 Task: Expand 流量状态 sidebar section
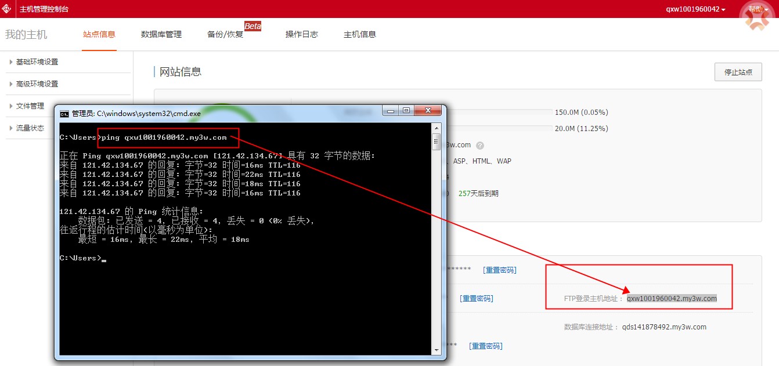[30, 128]
